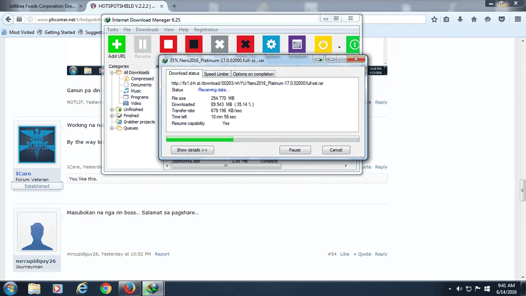
Task: Click the green arrow button in download dialog title bar
Action: [319, 59]
